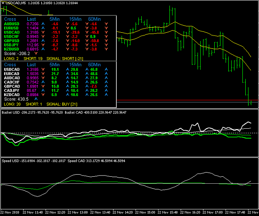Click the EURCAD 60Min value 48.6

click(94, 74)
